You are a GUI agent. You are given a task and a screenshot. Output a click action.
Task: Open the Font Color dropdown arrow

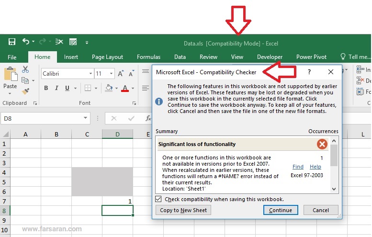coord(133,88)
